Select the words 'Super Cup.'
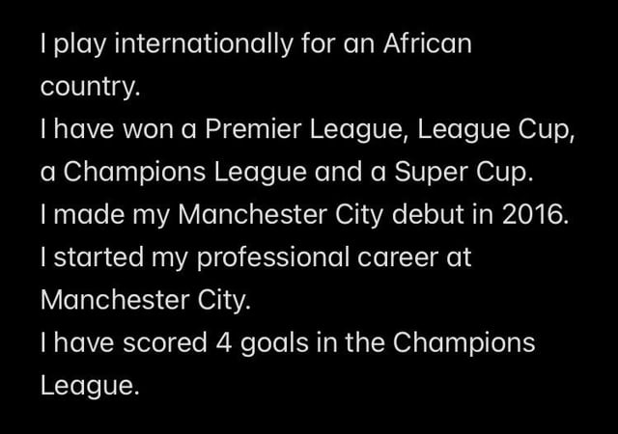This screenshot has height=434, width=618. [x=463, y=172]
